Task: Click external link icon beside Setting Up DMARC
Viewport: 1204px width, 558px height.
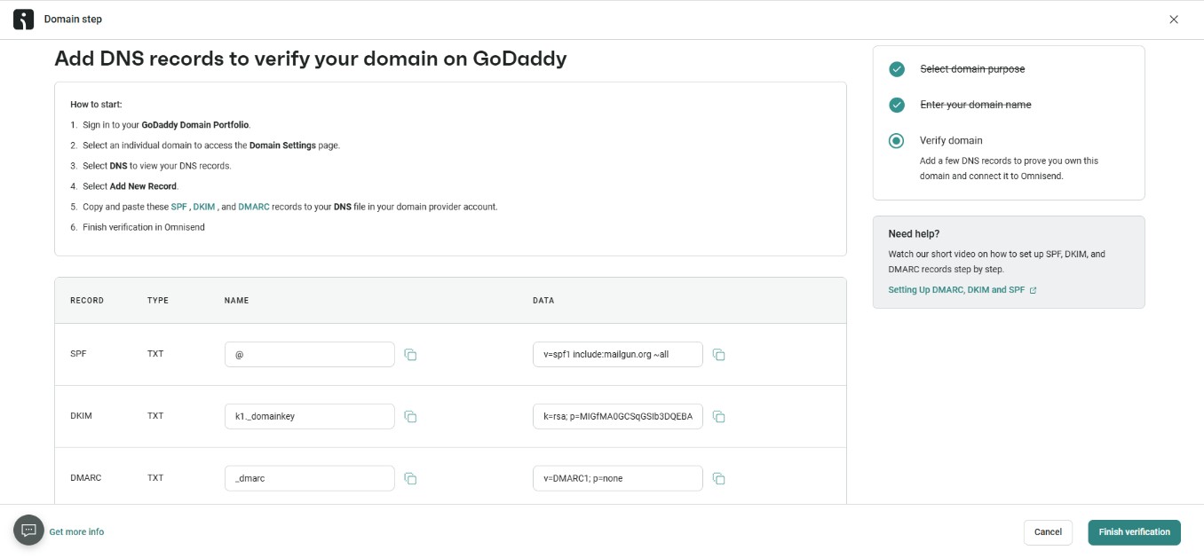Action: [x=1033, y=290]
